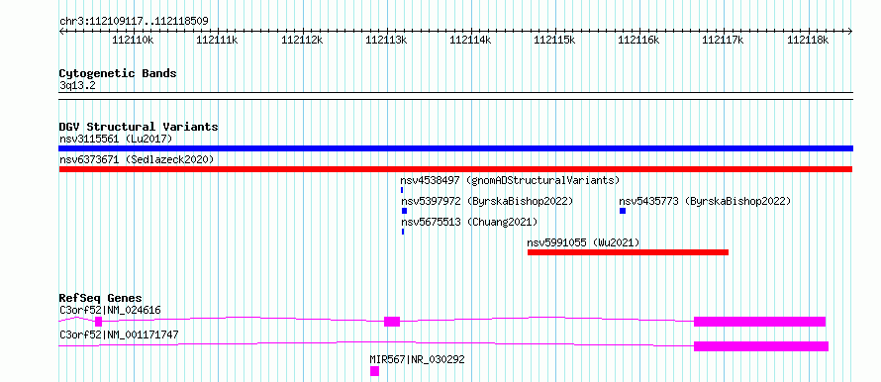Click the 112116k ruler position
881x382 pixels.
pos(638,40)
